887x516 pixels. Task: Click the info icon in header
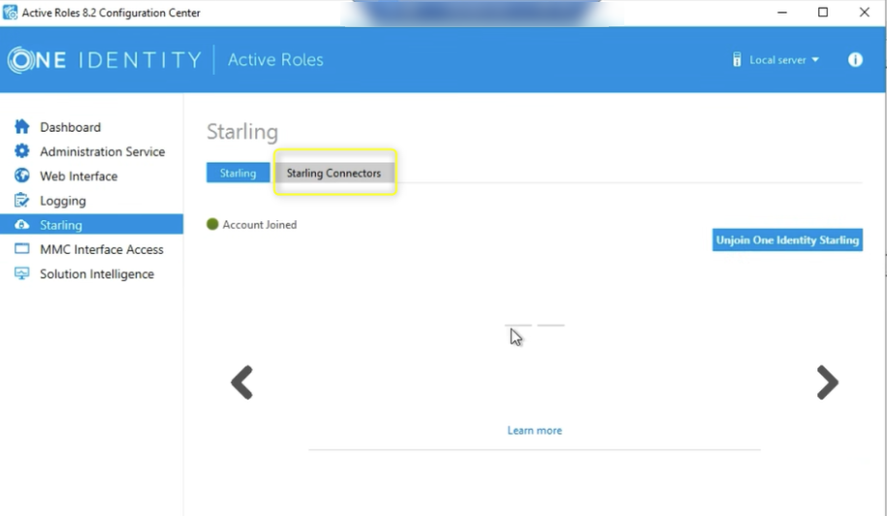click(x=855, y=59)
